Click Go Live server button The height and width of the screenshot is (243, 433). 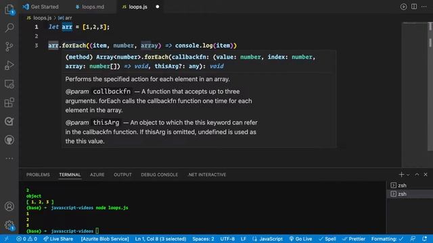[x=300, y=239]
